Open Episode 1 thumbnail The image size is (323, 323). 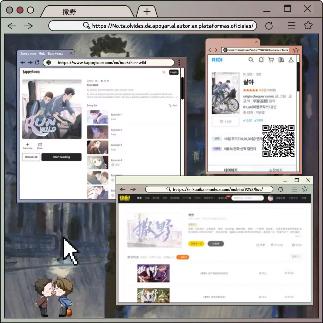[x=97, y=117]
